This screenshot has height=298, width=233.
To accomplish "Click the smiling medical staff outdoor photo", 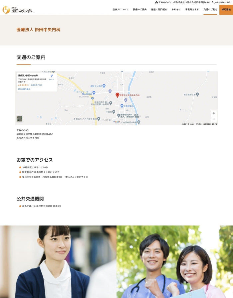I will 175,262.
